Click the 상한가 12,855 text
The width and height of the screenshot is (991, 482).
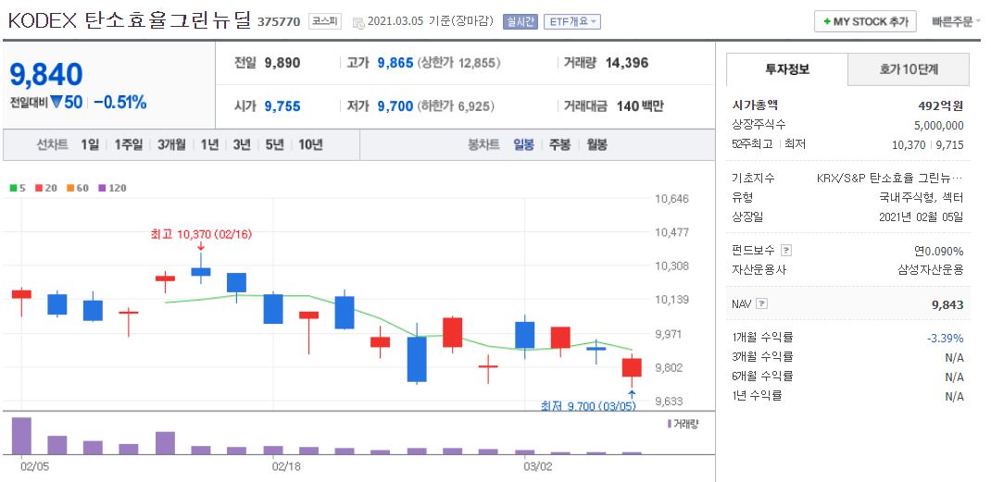(x=458, y=63)
